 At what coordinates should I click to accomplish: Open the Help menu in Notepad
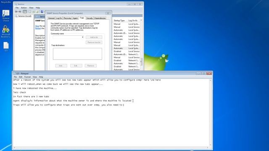pos(41,77)
